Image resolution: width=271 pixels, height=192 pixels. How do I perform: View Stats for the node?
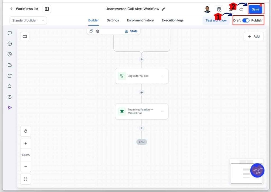point(131,31)
